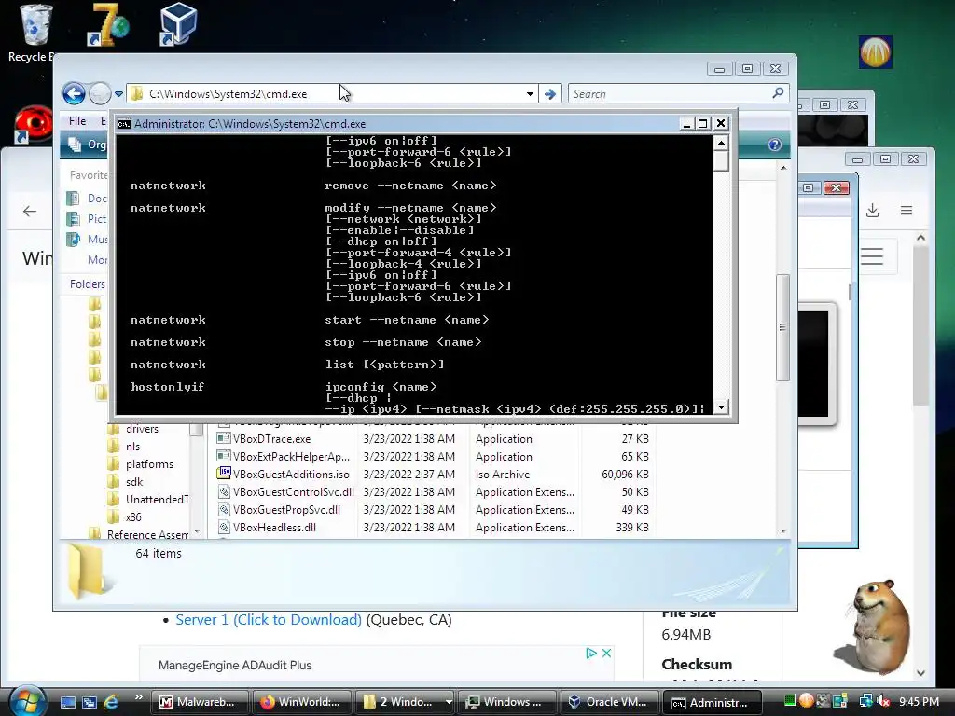The width and height of the screenshot is (955, 716).
Task: Open recent pages dropdown in Explorer
Action: [x=118, y=94]
